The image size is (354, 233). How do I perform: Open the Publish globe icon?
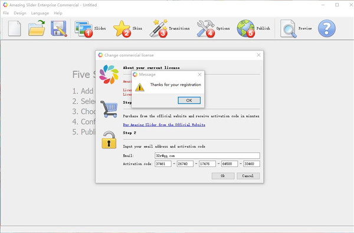(246, 29)
